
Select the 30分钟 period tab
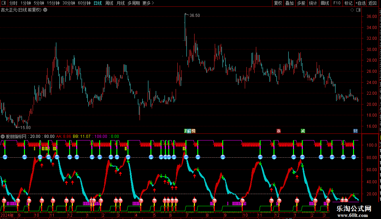pos(69,3)
